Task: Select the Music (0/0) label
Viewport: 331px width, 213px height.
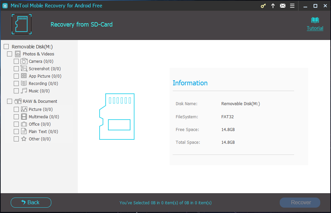Action: click(39, 91)
